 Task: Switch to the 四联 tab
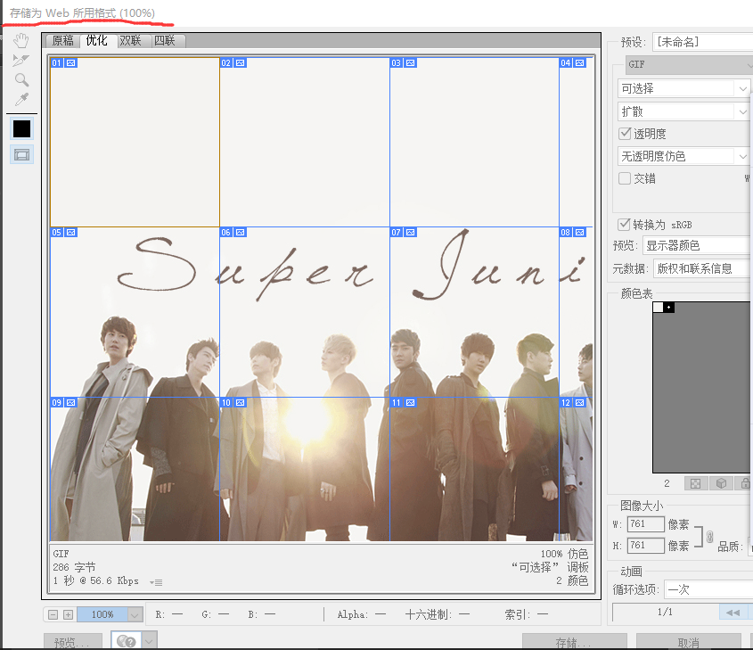(165, 41)
